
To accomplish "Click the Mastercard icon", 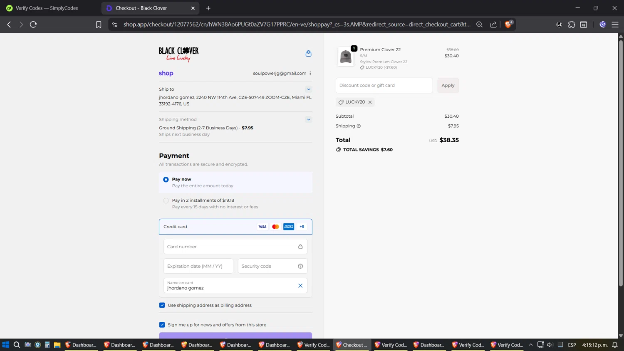I will [275, 227].
